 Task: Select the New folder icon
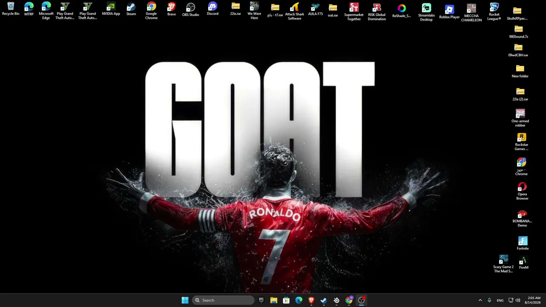(x=520, y=71)
